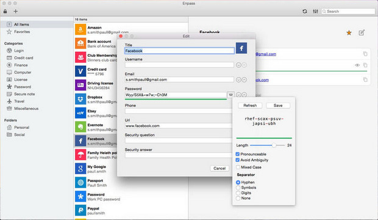Image resolution: width=378 pixels, height=220 pixels.
Task: Open the facebook URL link in details
Action: click(x=262, y=80)
